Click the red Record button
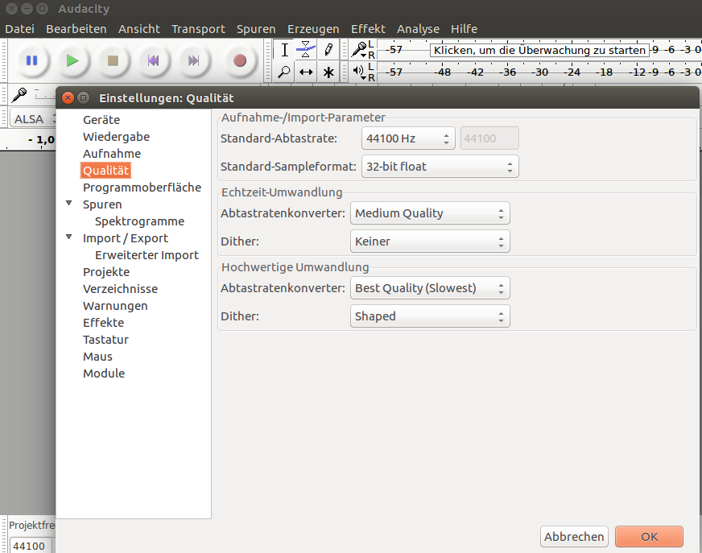 [x=240, y=60]
